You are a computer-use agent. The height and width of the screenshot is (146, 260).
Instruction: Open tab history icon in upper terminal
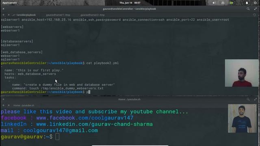[254, 15]
